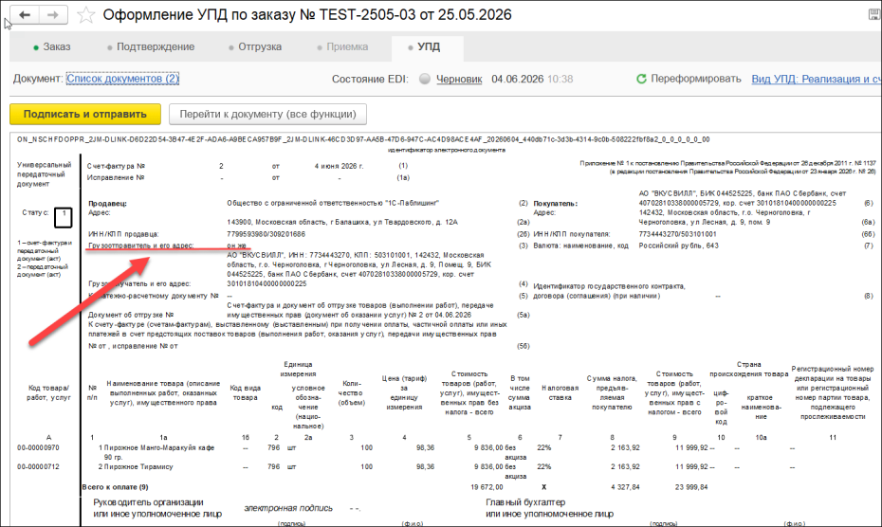Viewport: 882px width, 527px height.
Task: Click Перейти к документу (все функции) button
Action: pos(267,114)
